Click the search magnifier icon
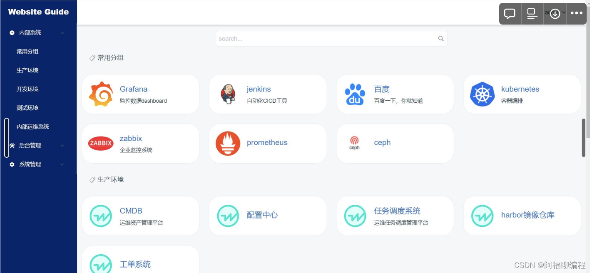This screenshot has height=273, width=592. click(441, 39)
